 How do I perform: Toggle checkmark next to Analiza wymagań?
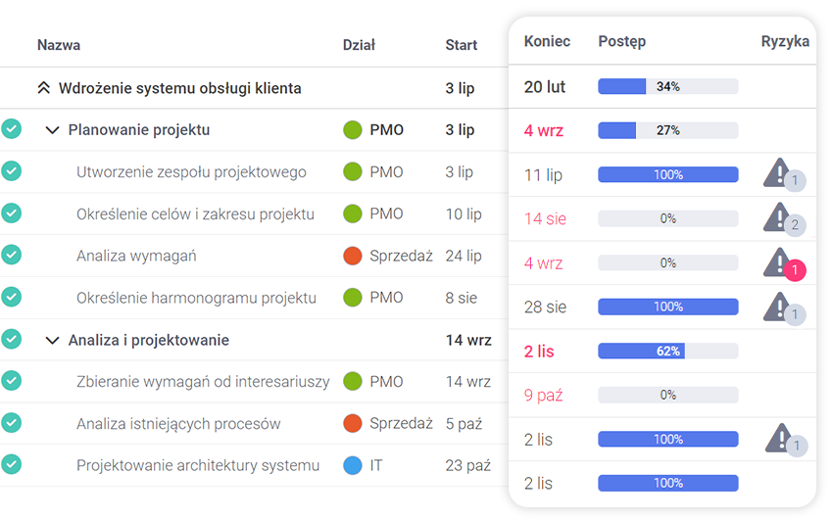tap(12, 255)
